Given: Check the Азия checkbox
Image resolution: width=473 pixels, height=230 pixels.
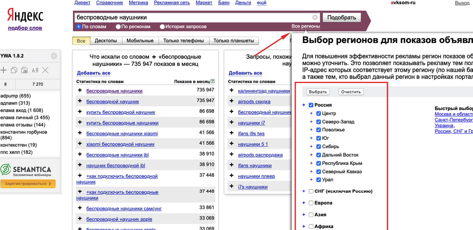Looking at the screenshot, I should [311, 215].
